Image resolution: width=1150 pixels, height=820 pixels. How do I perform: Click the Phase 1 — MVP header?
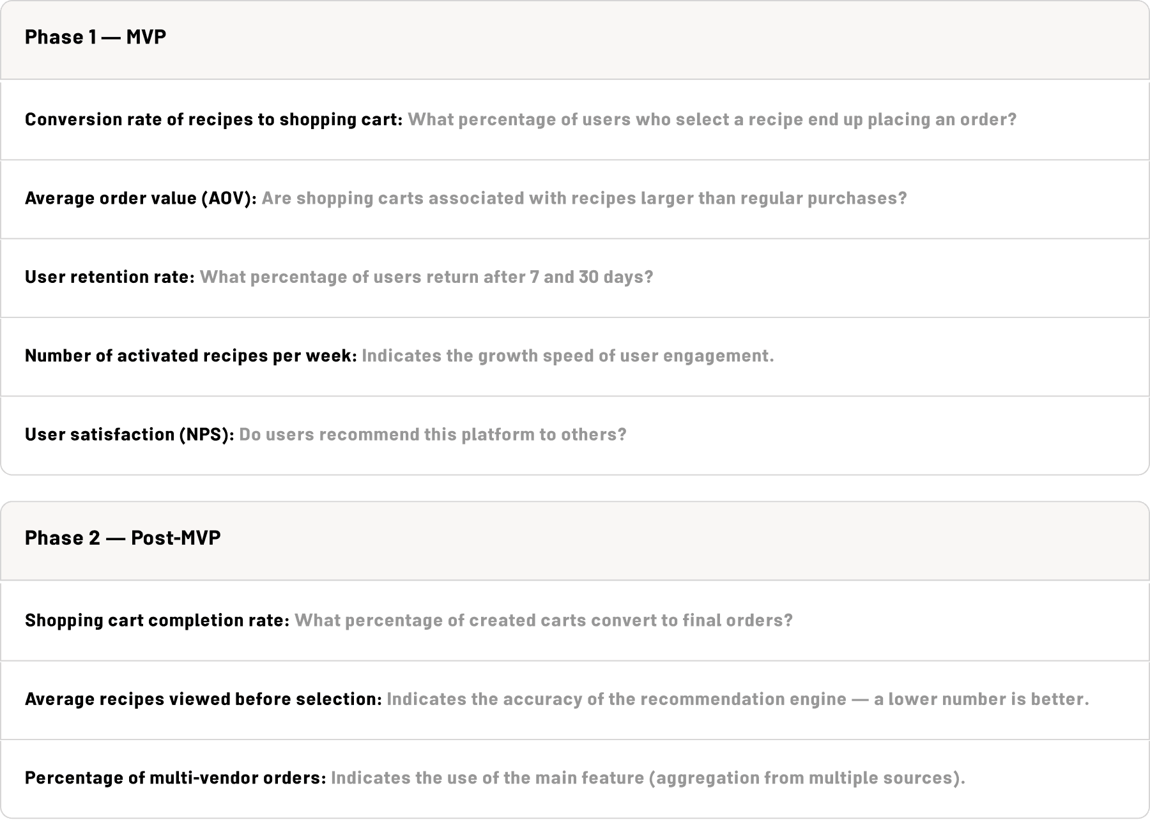pyautogui.click(x=575, y=40)
